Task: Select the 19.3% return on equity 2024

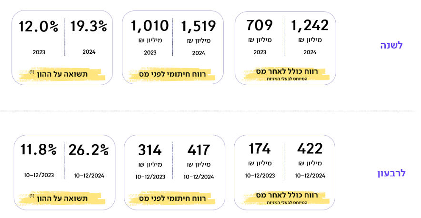Action: (89, 26)
